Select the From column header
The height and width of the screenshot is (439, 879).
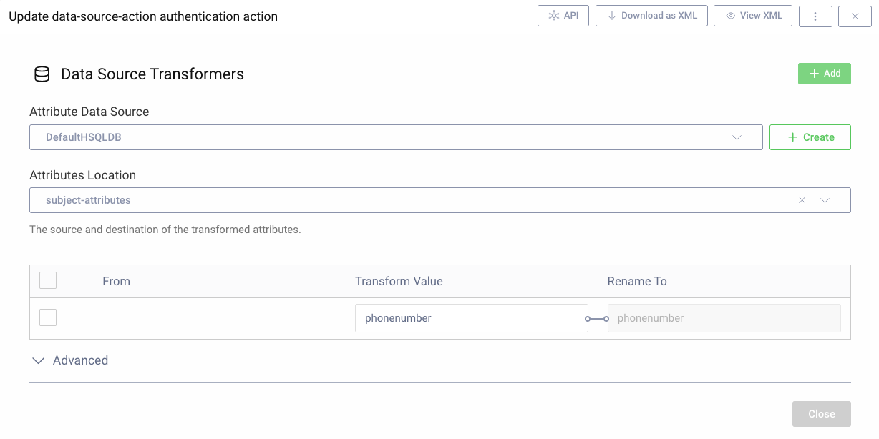117,281
